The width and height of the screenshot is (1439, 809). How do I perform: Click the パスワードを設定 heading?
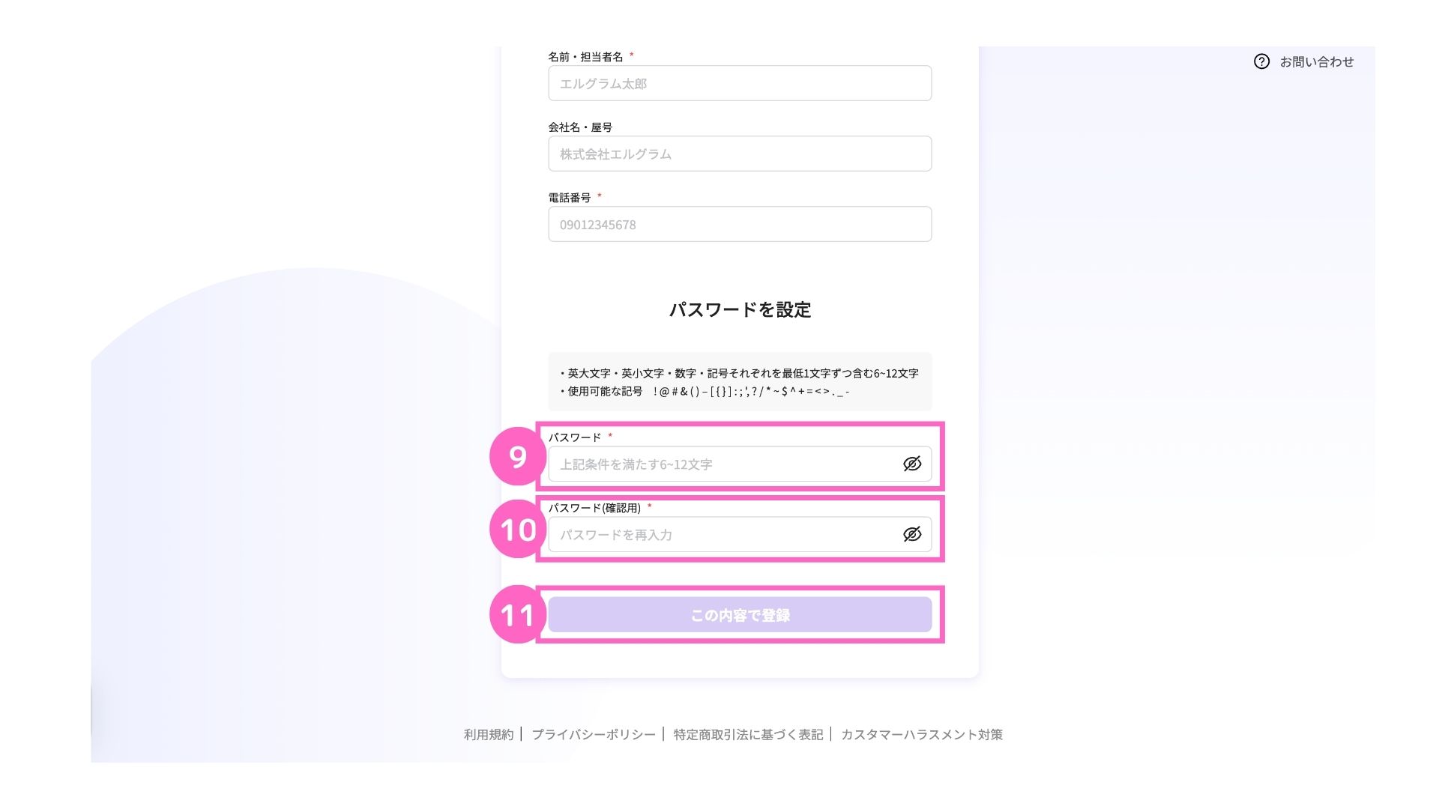coord(740,309)
